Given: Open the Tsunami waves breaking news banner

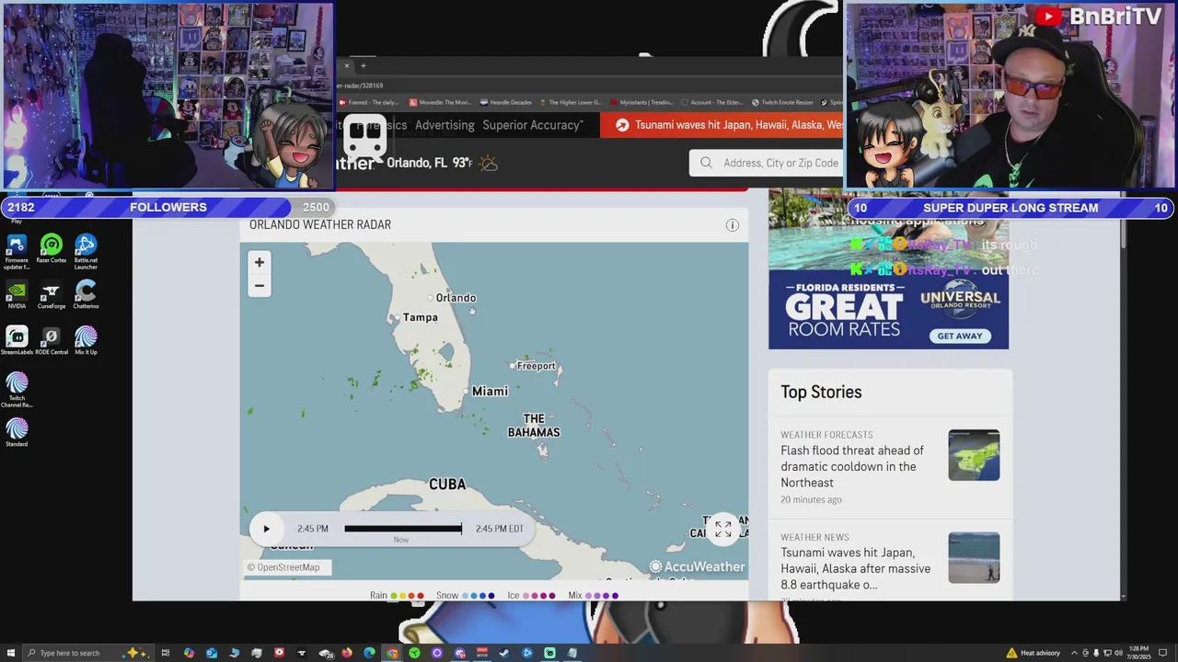Looking at the screenshot, I should [722, 125].
